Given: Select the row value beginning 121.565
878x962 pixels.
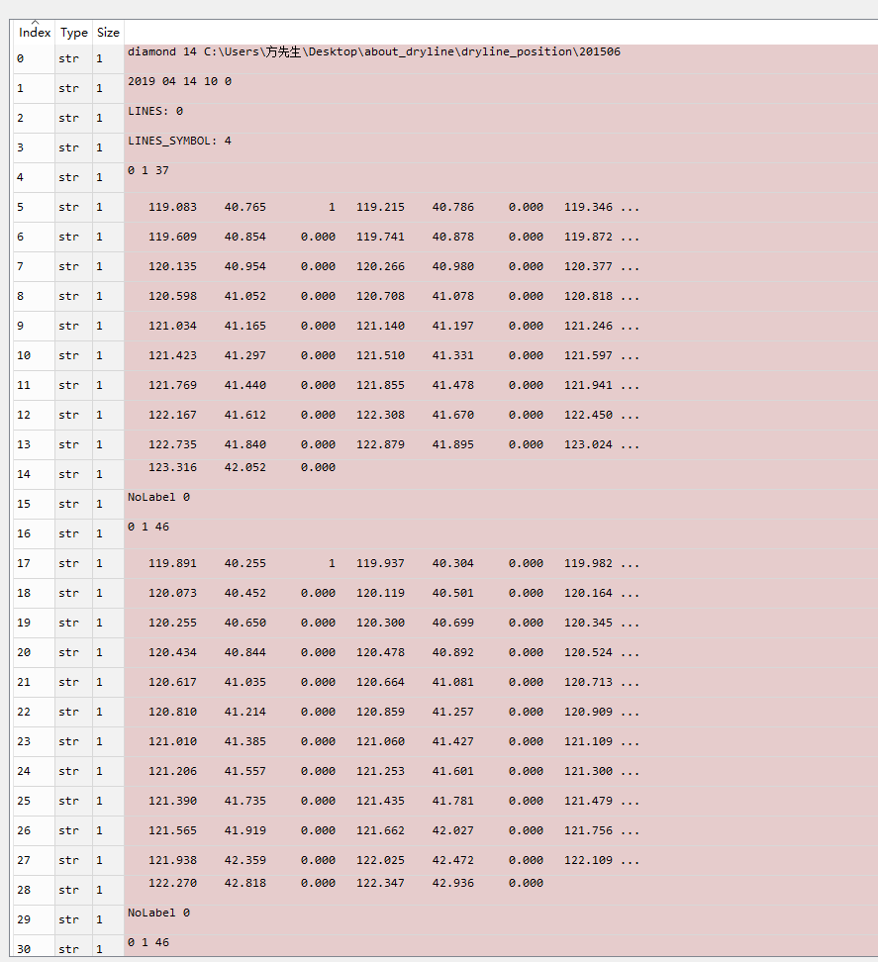Looking at the screenshot, I should click(x=501, y=830).
